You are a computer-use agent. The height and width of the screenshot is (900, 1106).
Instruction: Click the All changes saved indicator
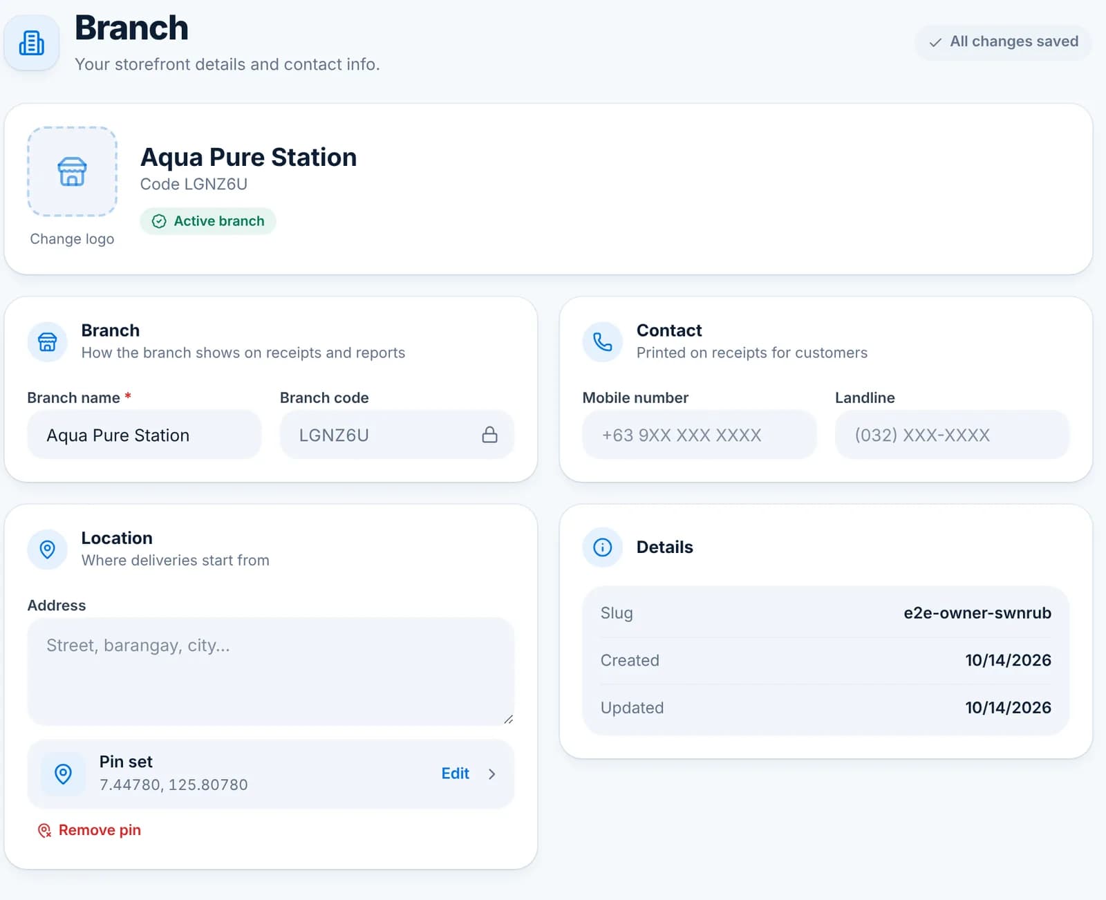point(1003,41)
